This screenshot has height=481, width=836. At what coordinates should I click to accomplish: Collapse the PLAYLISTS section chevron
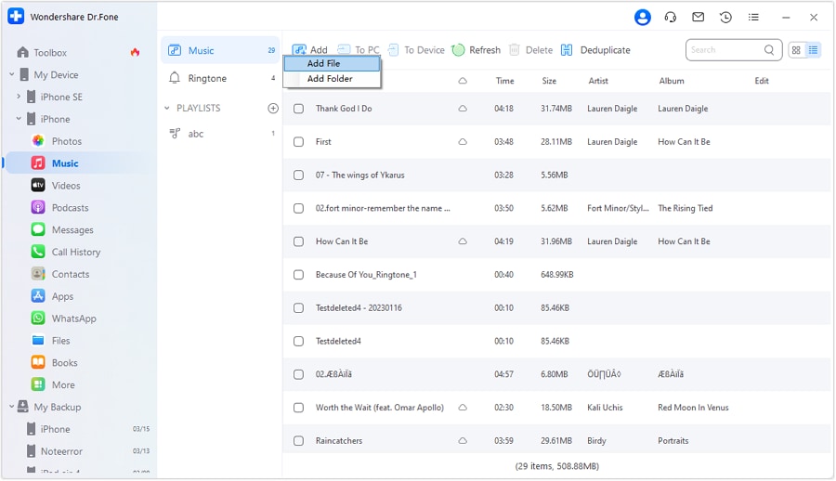pos(167,109)
